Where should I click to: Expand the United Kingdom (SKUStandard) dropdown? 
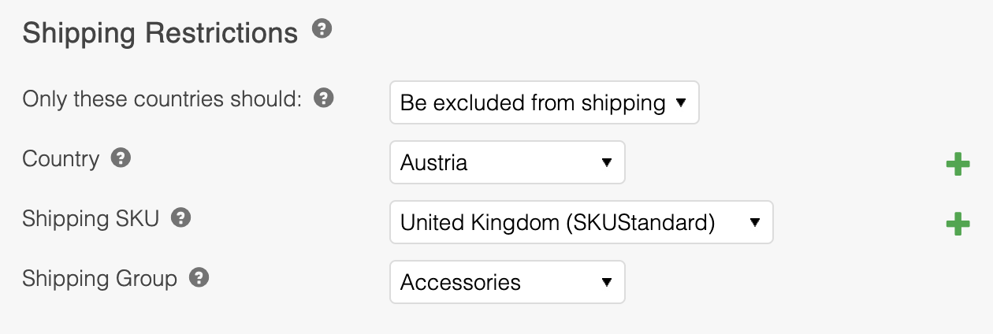click(x=581, y=222)
